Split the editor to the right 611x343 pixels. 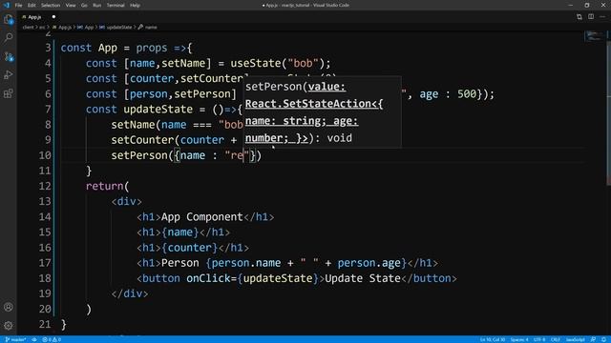[x=591, y=17]
